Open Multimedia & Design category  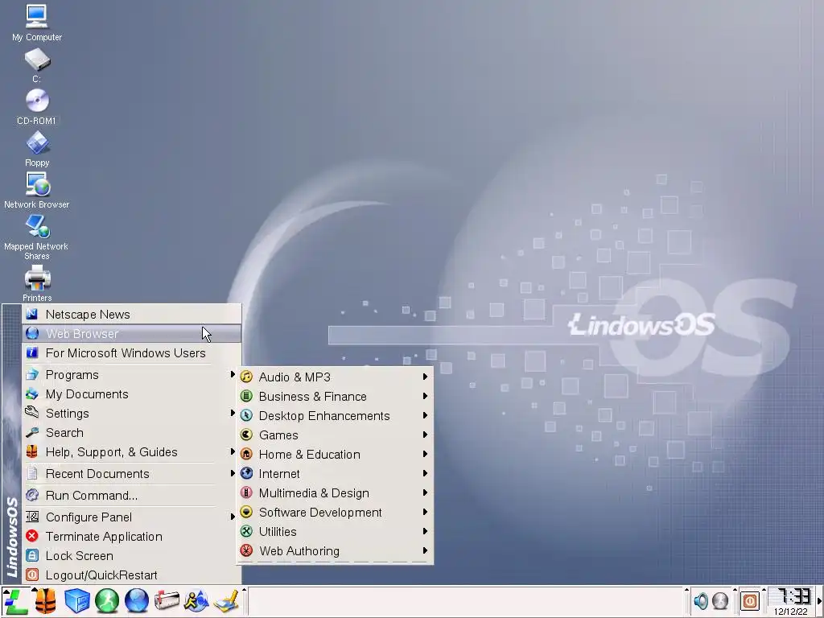point(335,493)
